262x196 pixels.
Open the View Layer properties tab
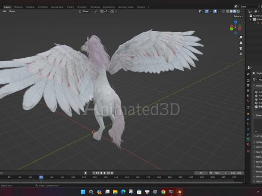[248, 90]
